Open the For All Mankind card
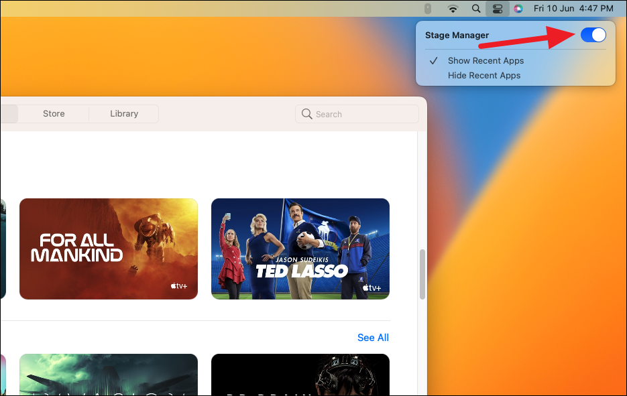The height and width of the screenshot is (396, 627). [x=109, y=249]
